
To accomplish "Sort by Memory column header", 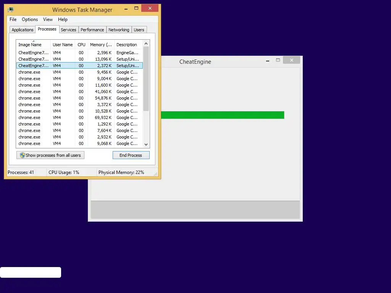I will (101, 45).
